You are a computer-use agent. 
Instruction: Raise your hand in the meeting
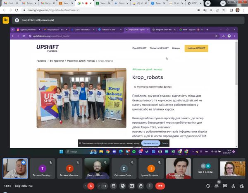tap(141, 186)
